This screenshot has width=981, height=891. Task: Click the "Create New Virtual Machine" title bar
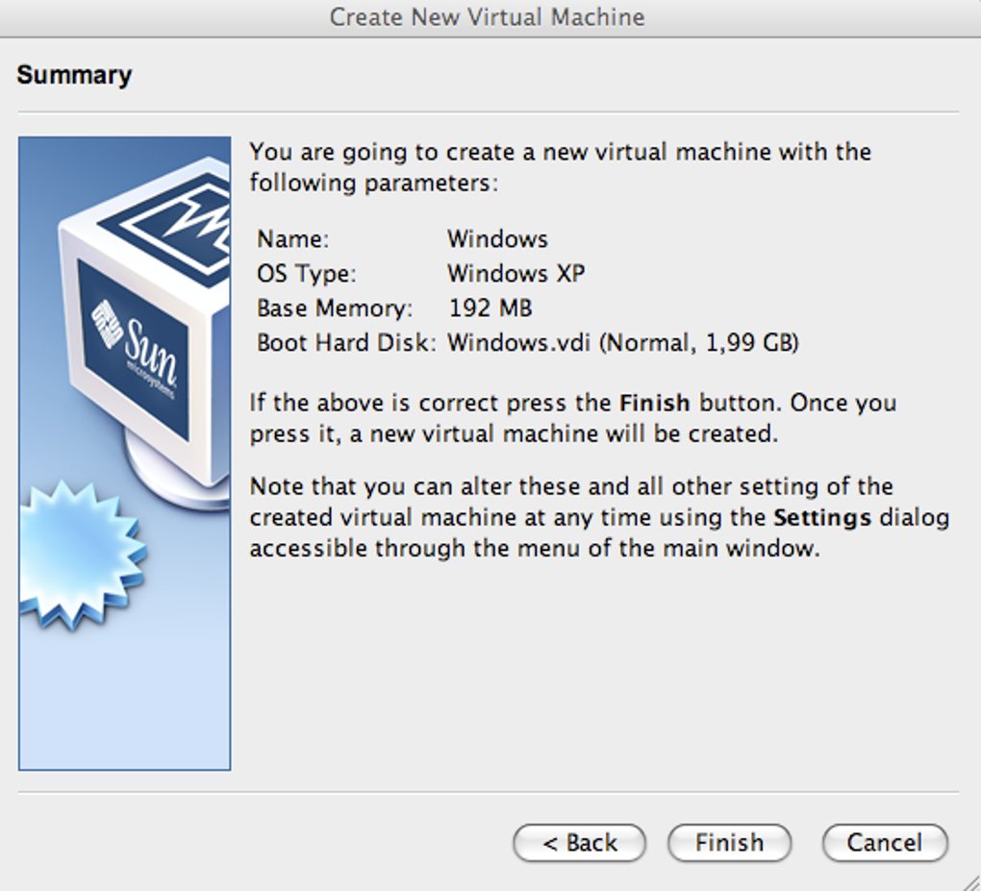(487, 17)
